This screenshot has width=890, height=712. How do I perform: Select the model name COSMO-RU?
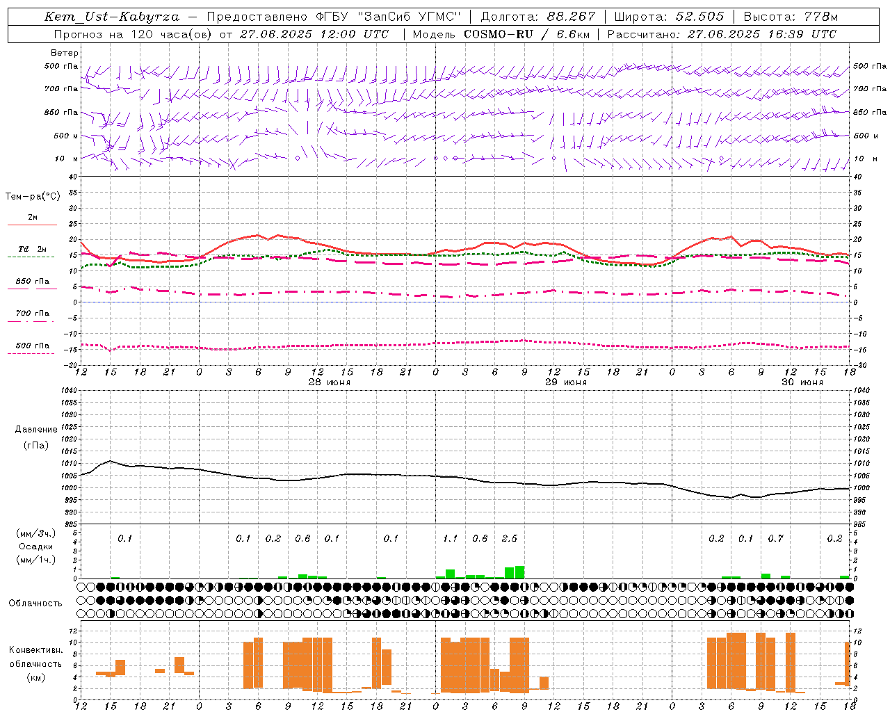499,34
